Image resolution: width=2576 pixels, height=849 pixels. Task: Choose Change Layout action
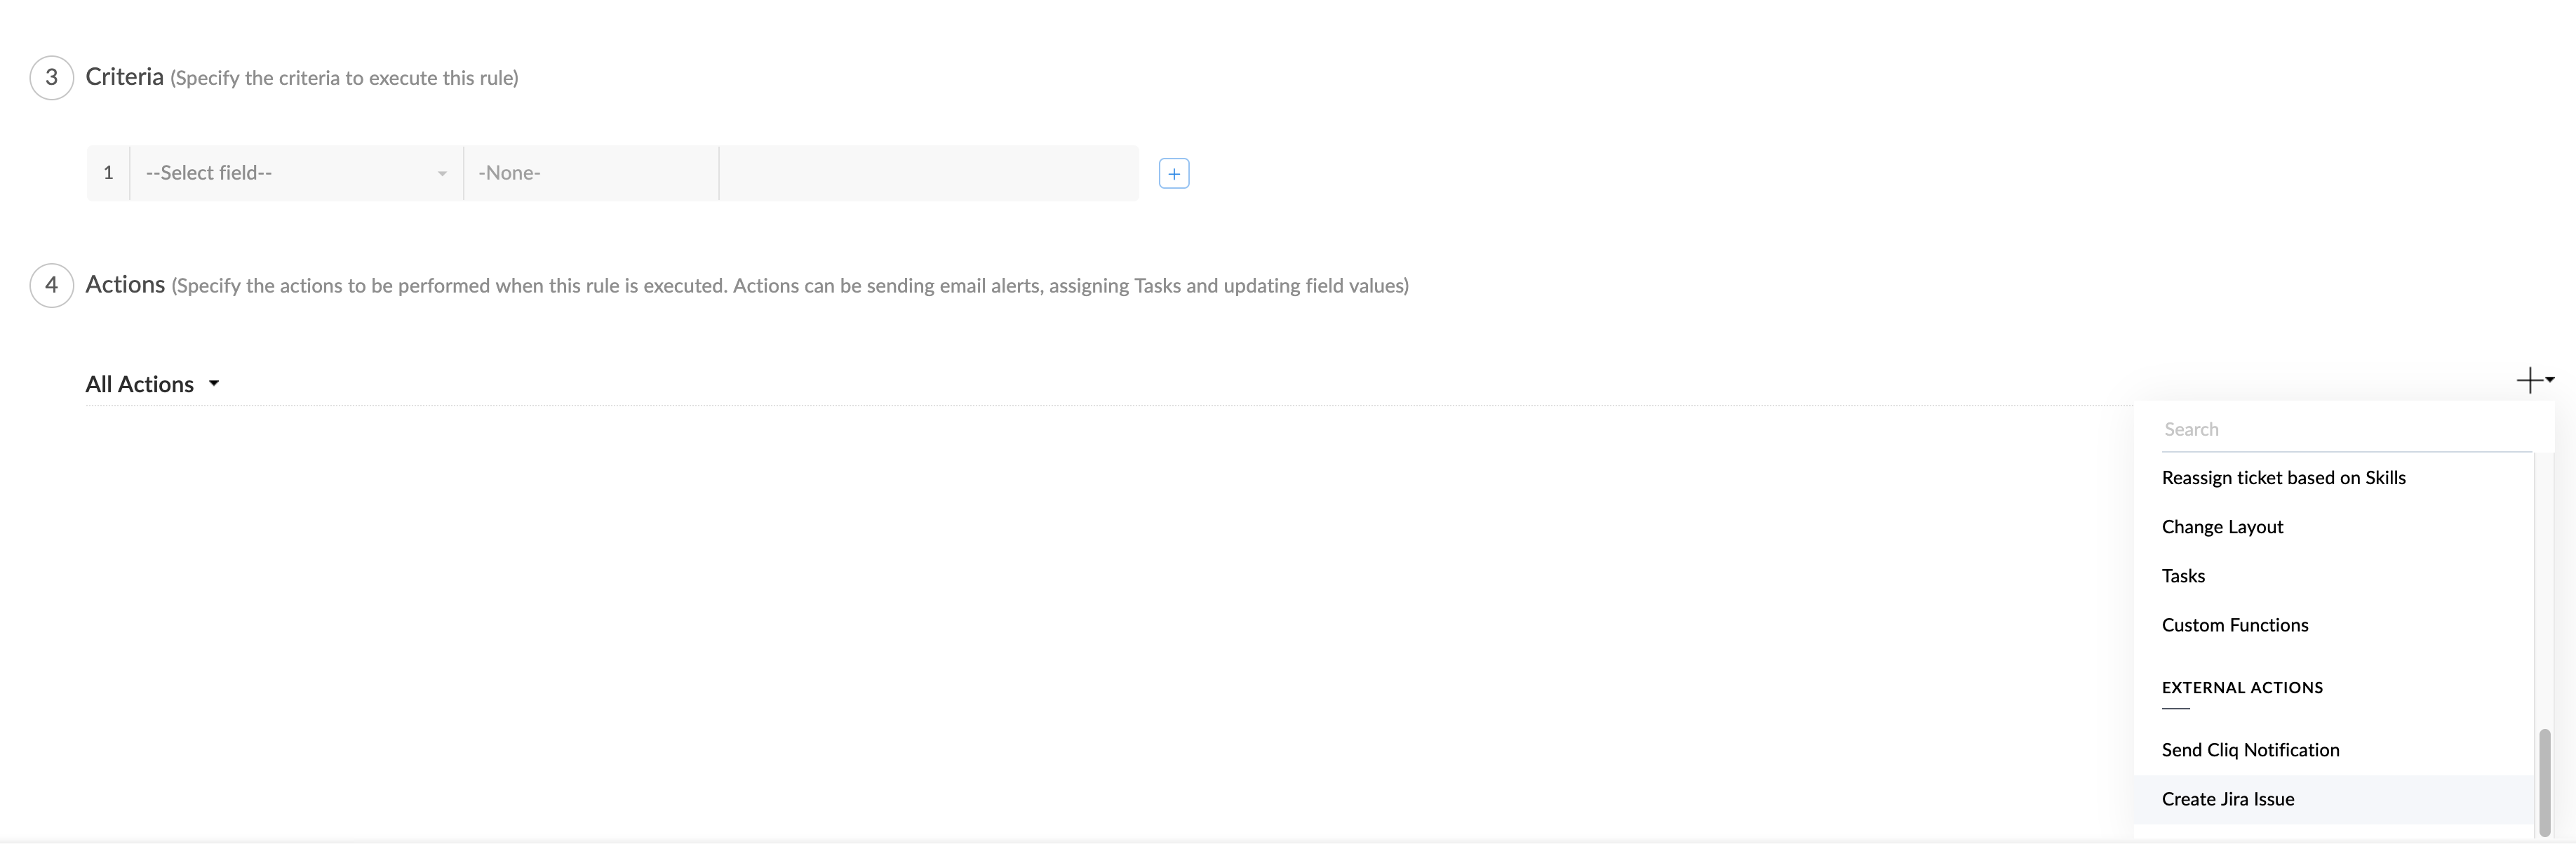pos(2222,527)
